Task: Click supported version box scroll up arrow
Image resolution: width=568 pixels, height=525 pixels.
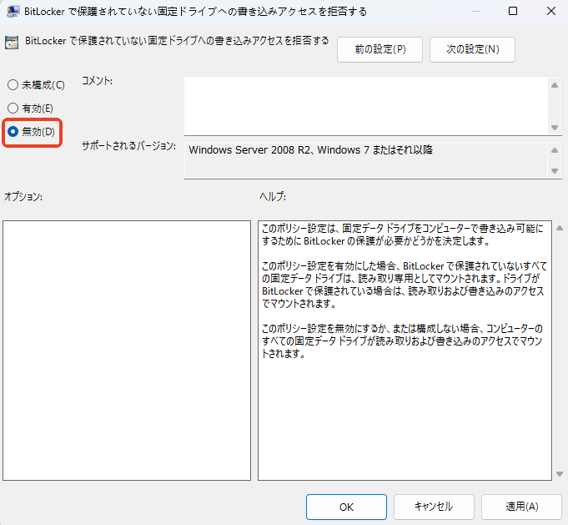Action: tap(554, 150)
